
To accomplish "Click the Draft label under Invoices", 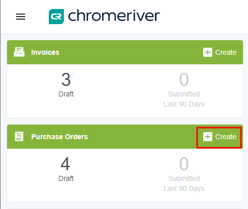I will (x=66, y=94).
